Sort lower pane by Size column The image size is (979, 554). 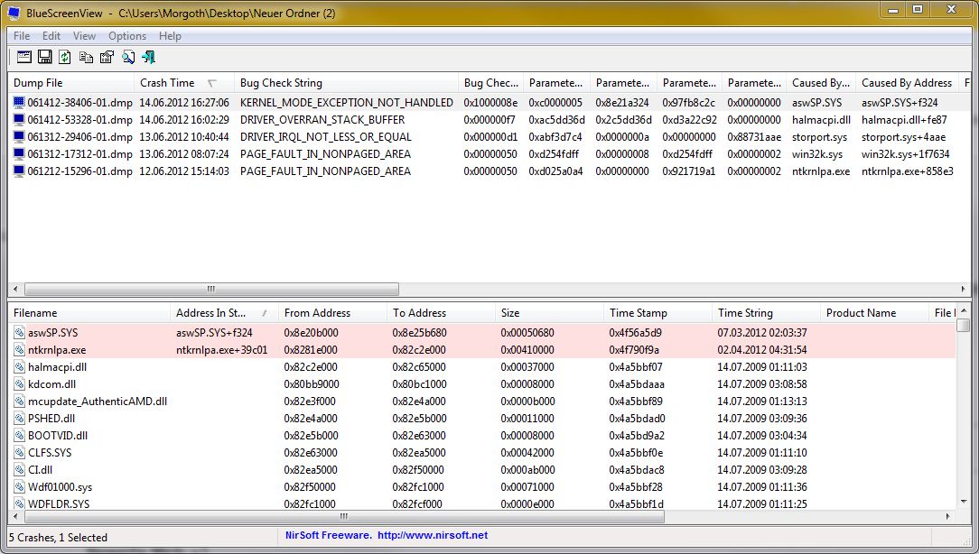(x=549, y=313)
